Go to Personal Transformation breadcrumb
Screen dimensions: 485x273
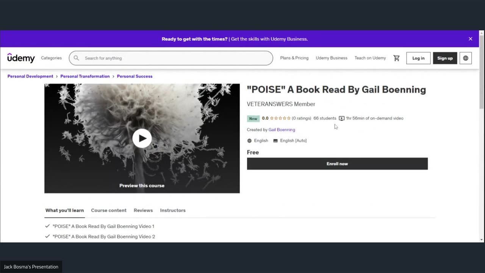pyautogui.click(x=85, y=76)
